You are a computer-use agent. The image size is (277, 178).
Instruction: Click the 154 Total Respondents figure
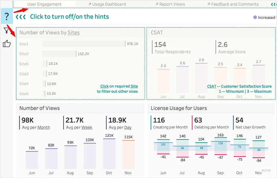click(160, 45)
